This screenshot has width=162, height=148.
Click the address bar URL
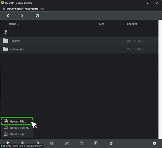coord(25,9)
